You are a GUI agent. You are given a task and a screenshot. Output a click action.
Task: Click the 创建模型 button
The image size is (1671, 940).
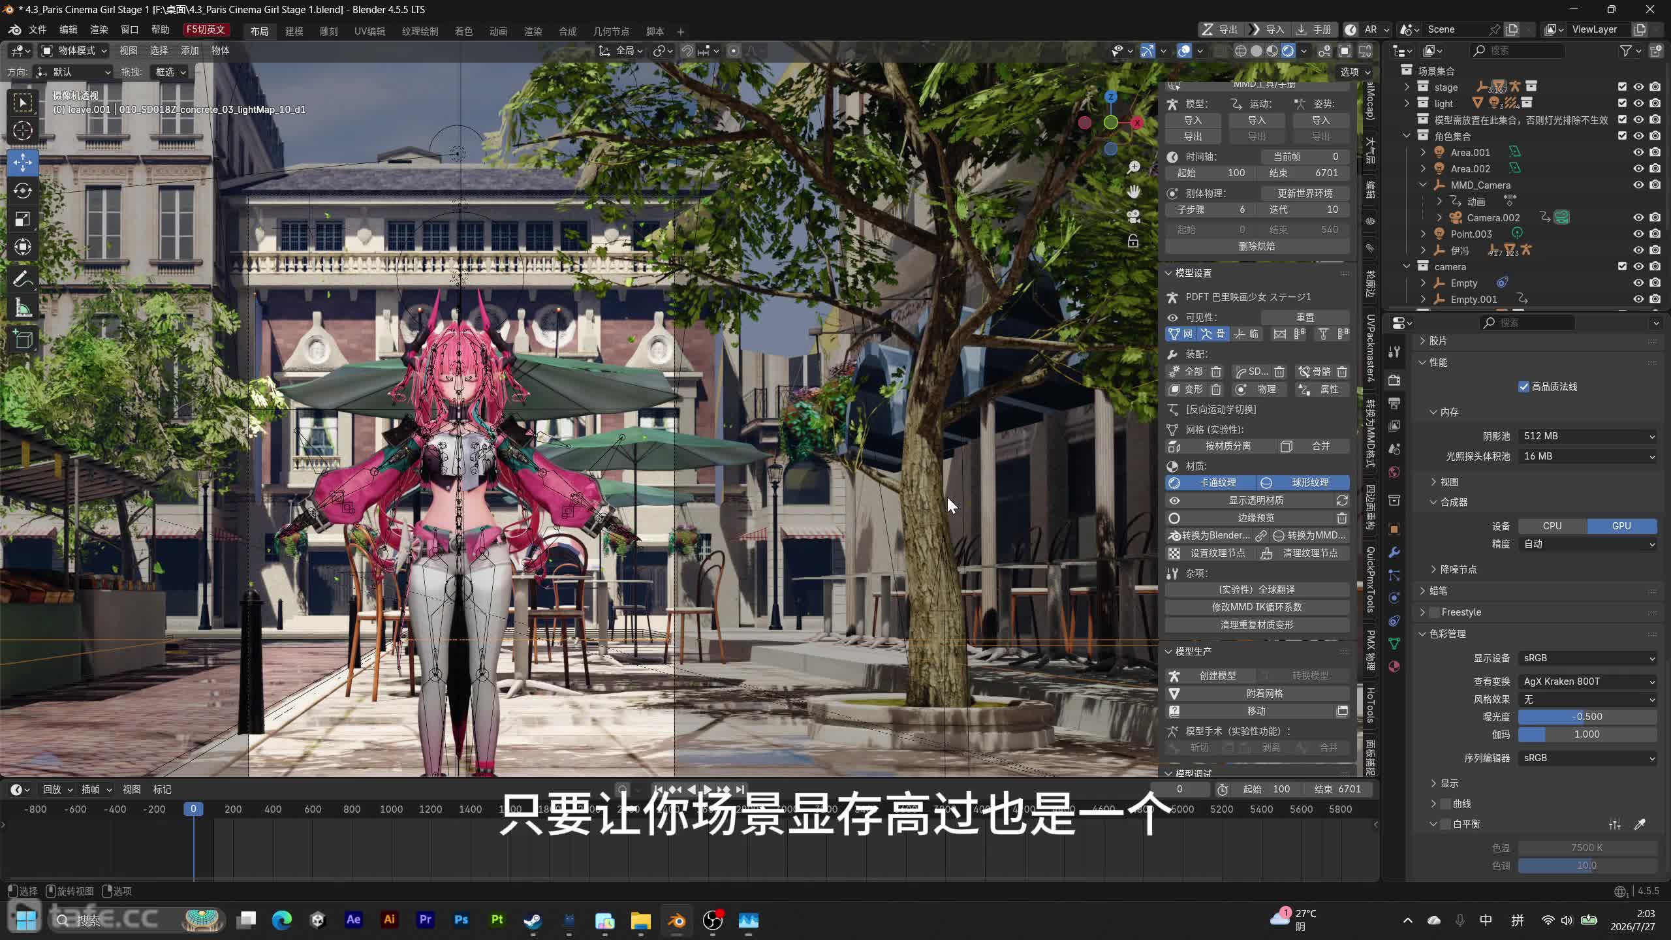point(1211,676)
